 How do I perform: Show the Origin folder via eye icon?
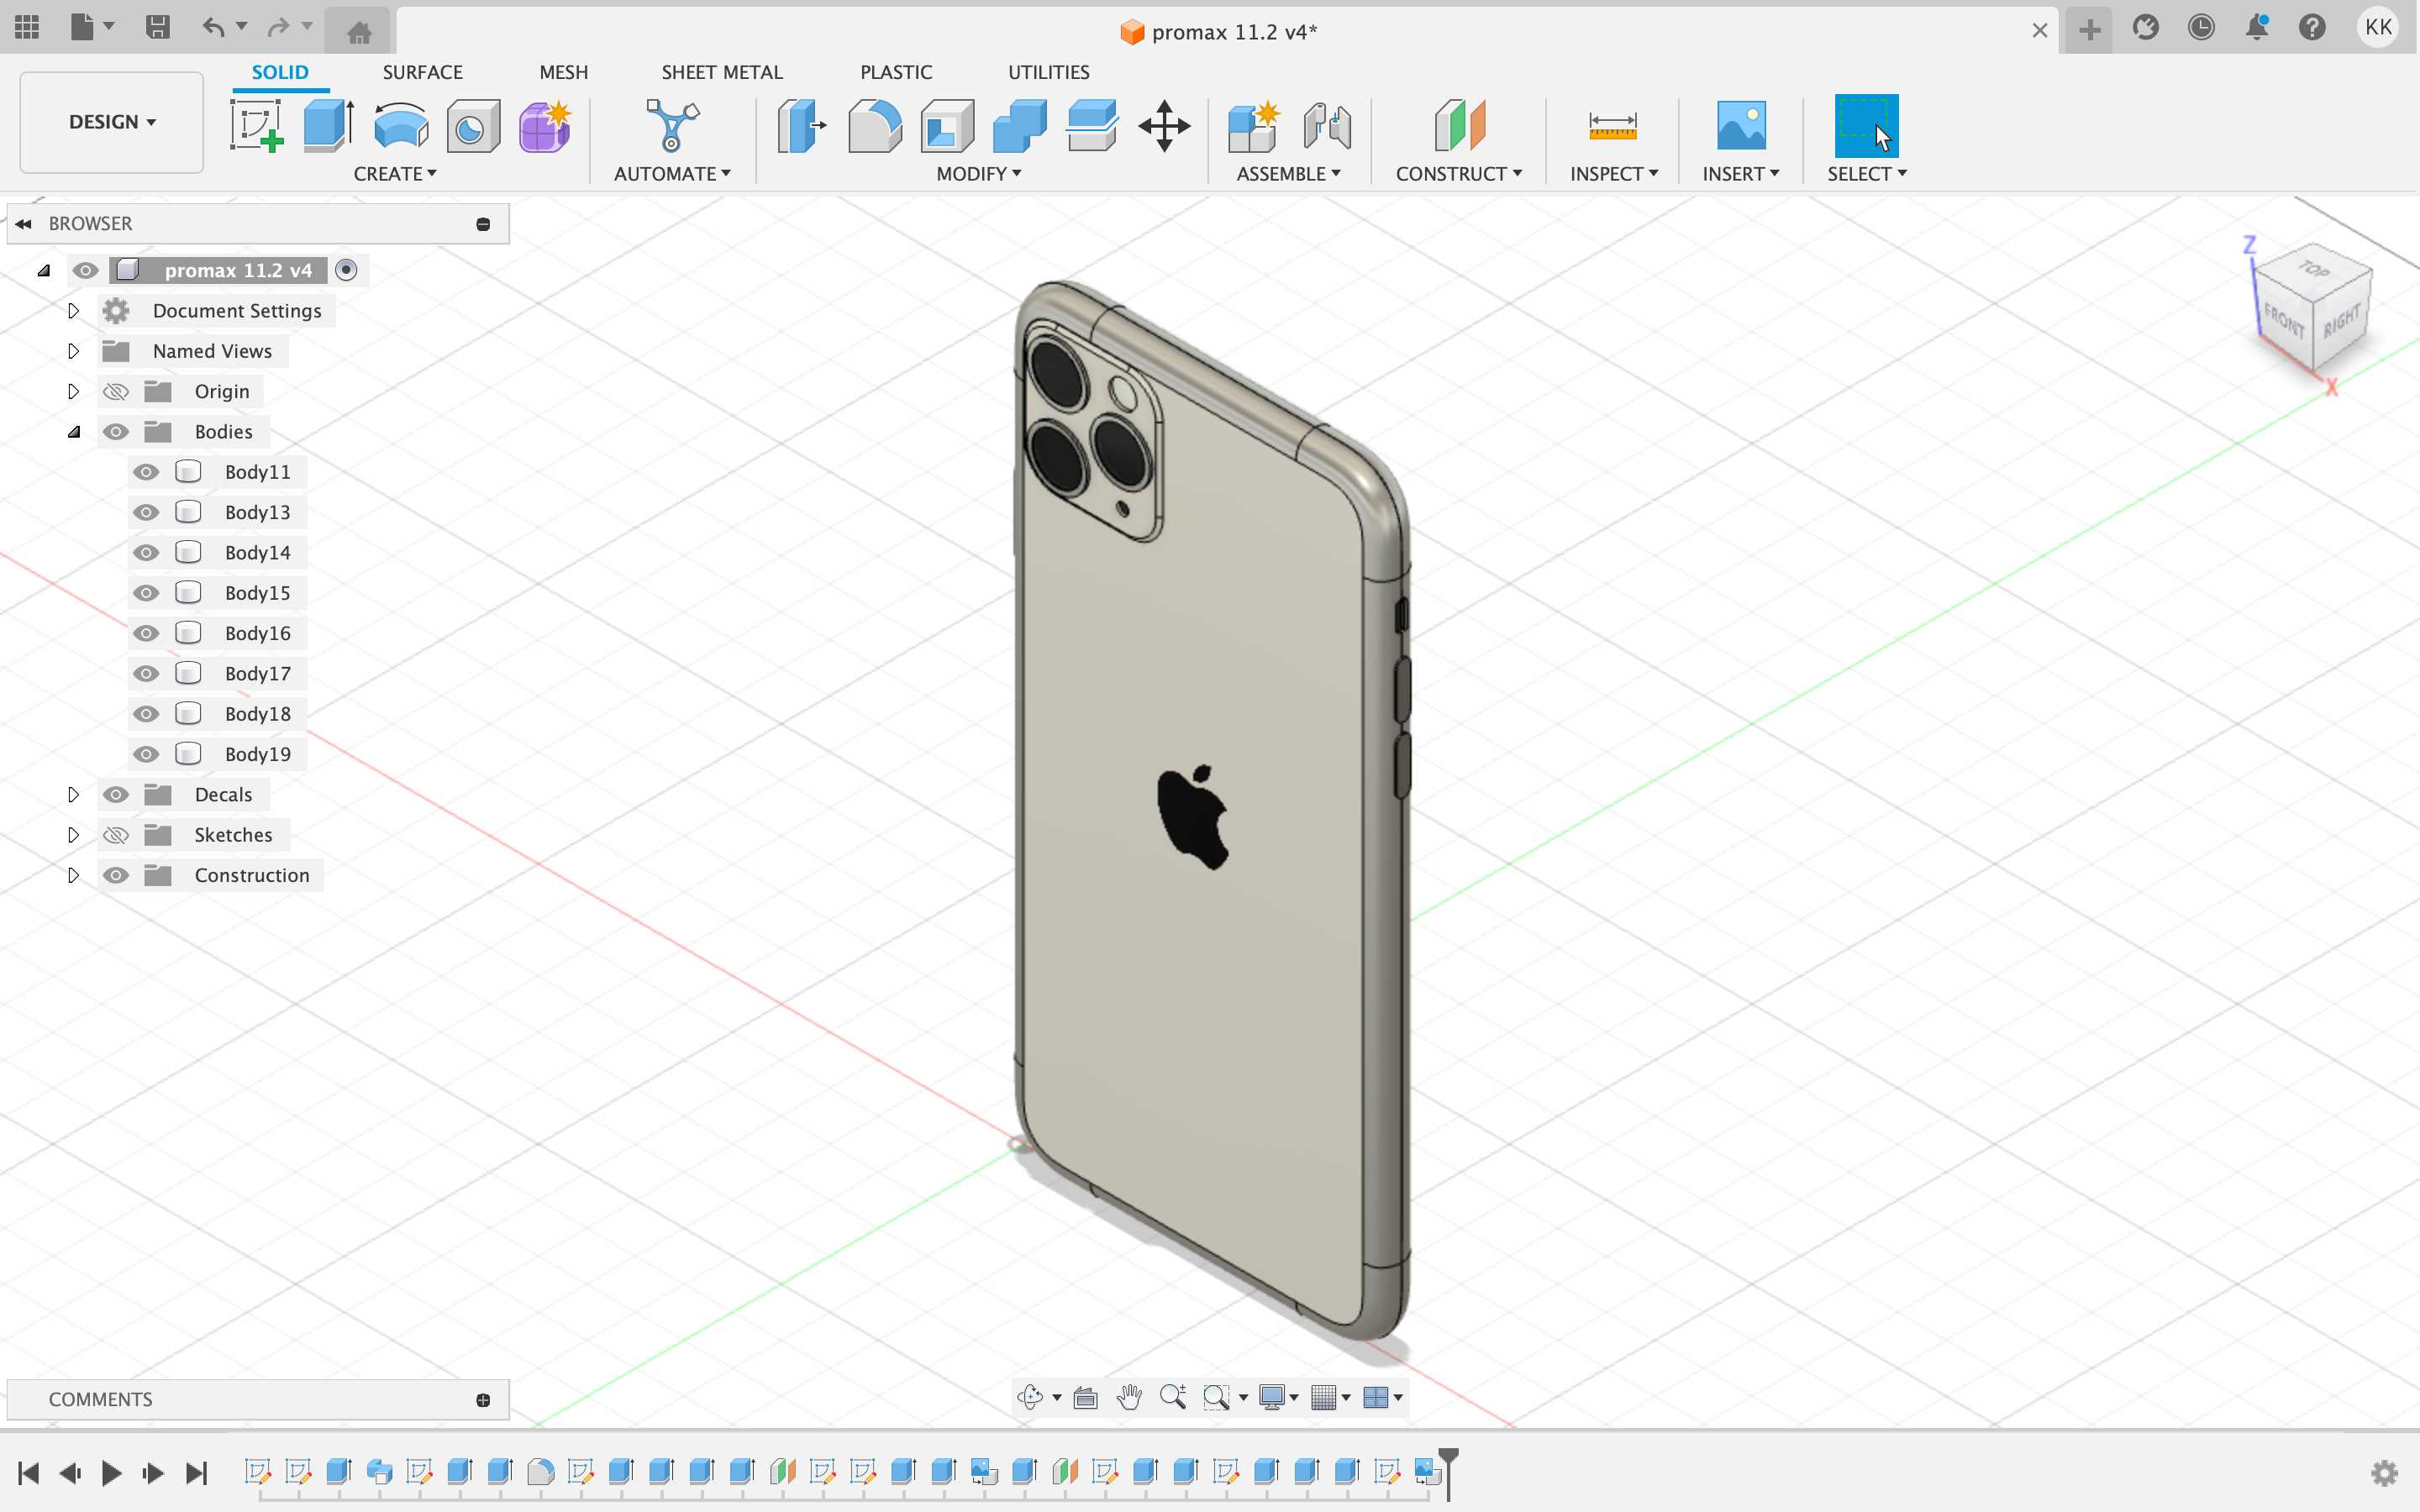click(116, 391)
